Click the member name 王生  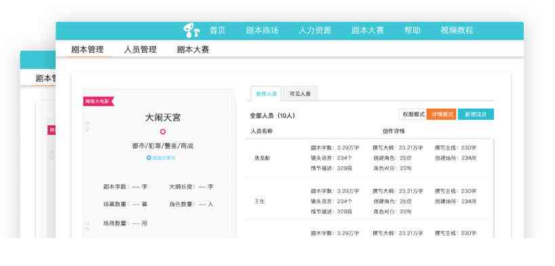[259, 201]
